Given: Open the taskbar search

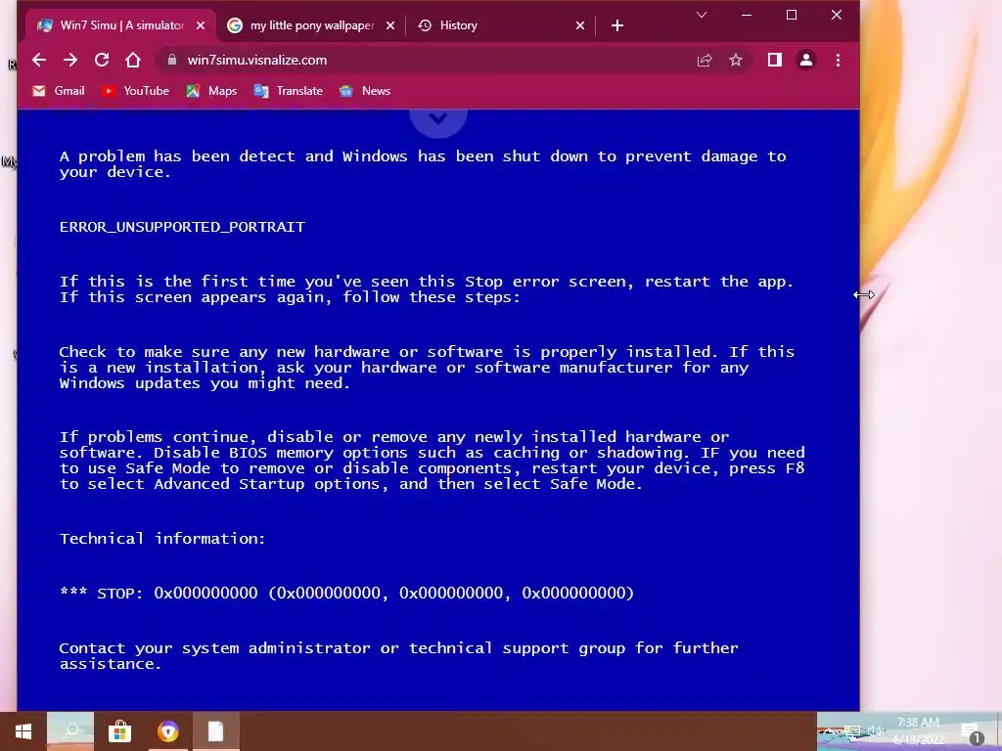Looking at the screenshot, I should 70,731.
